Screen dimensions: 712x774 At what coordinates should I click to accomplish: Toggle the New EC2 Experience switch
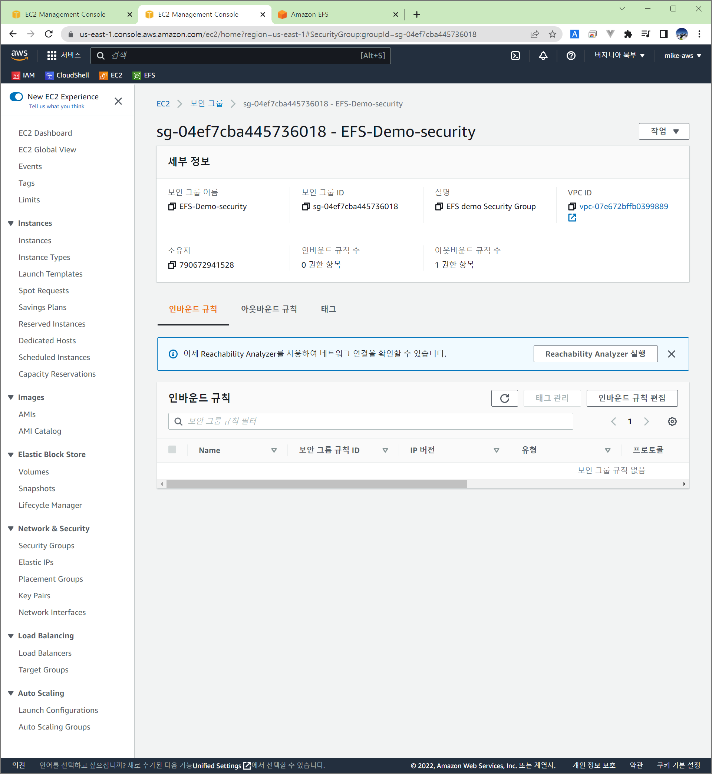[16, 97]
